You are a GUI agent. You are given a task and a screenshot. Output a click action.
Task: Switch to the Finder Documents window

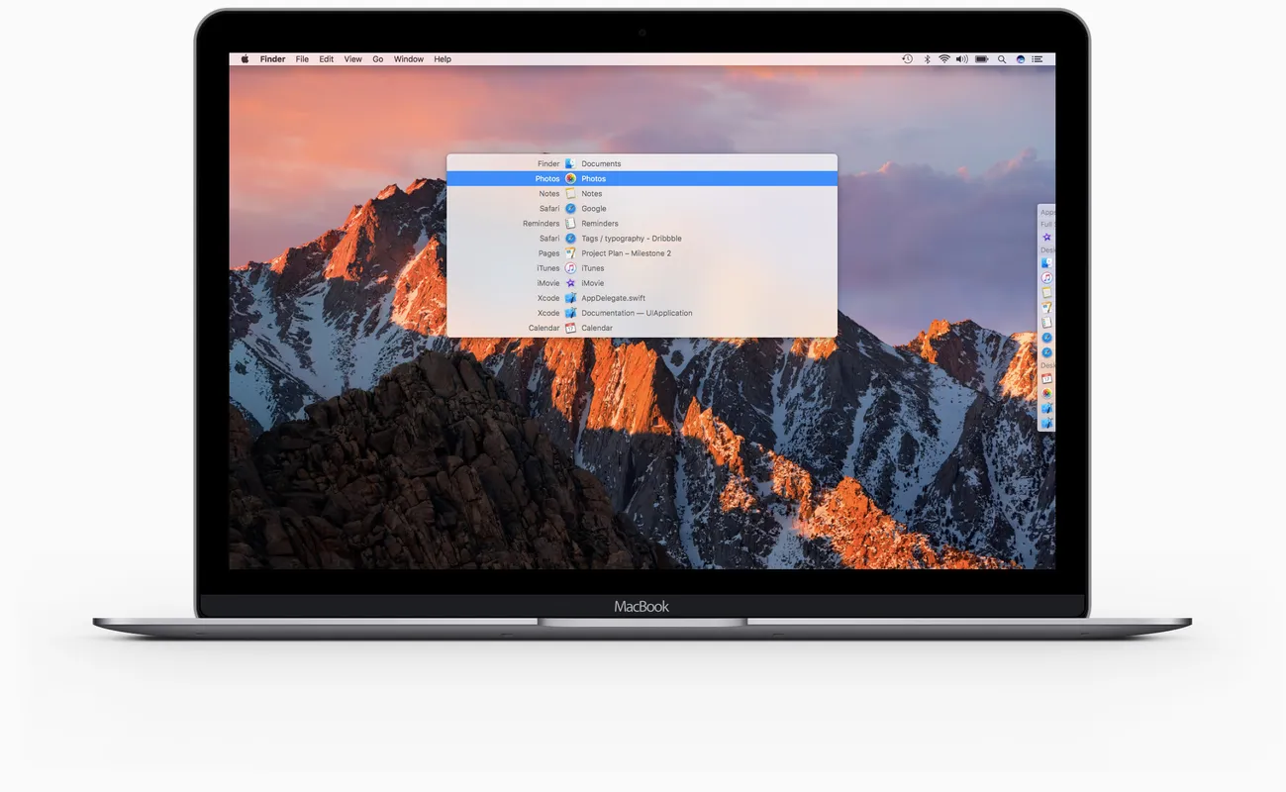pos(601,164)
